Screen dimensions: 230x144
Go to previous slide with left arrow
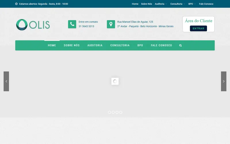pos(6,81)
